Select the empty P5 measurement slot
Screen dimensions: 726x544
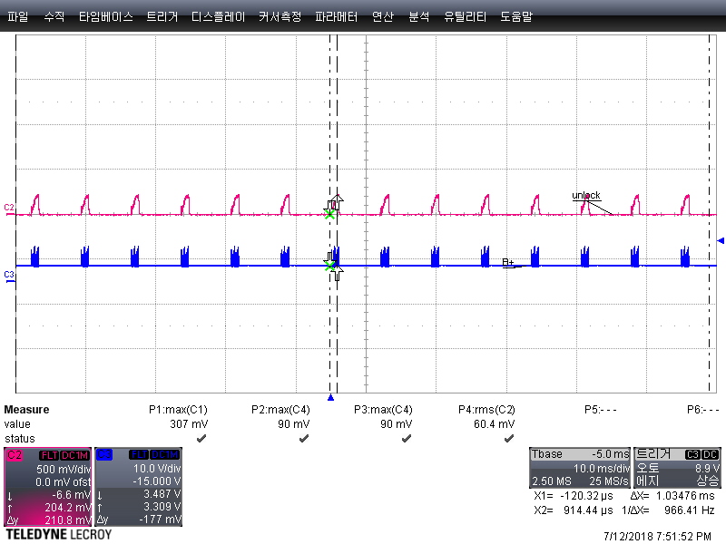pyautogui.click(x=600, y=410)
